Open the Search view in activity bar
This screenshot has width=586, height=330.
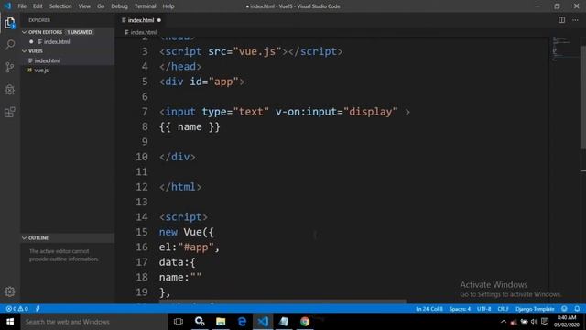pos(10,45)
